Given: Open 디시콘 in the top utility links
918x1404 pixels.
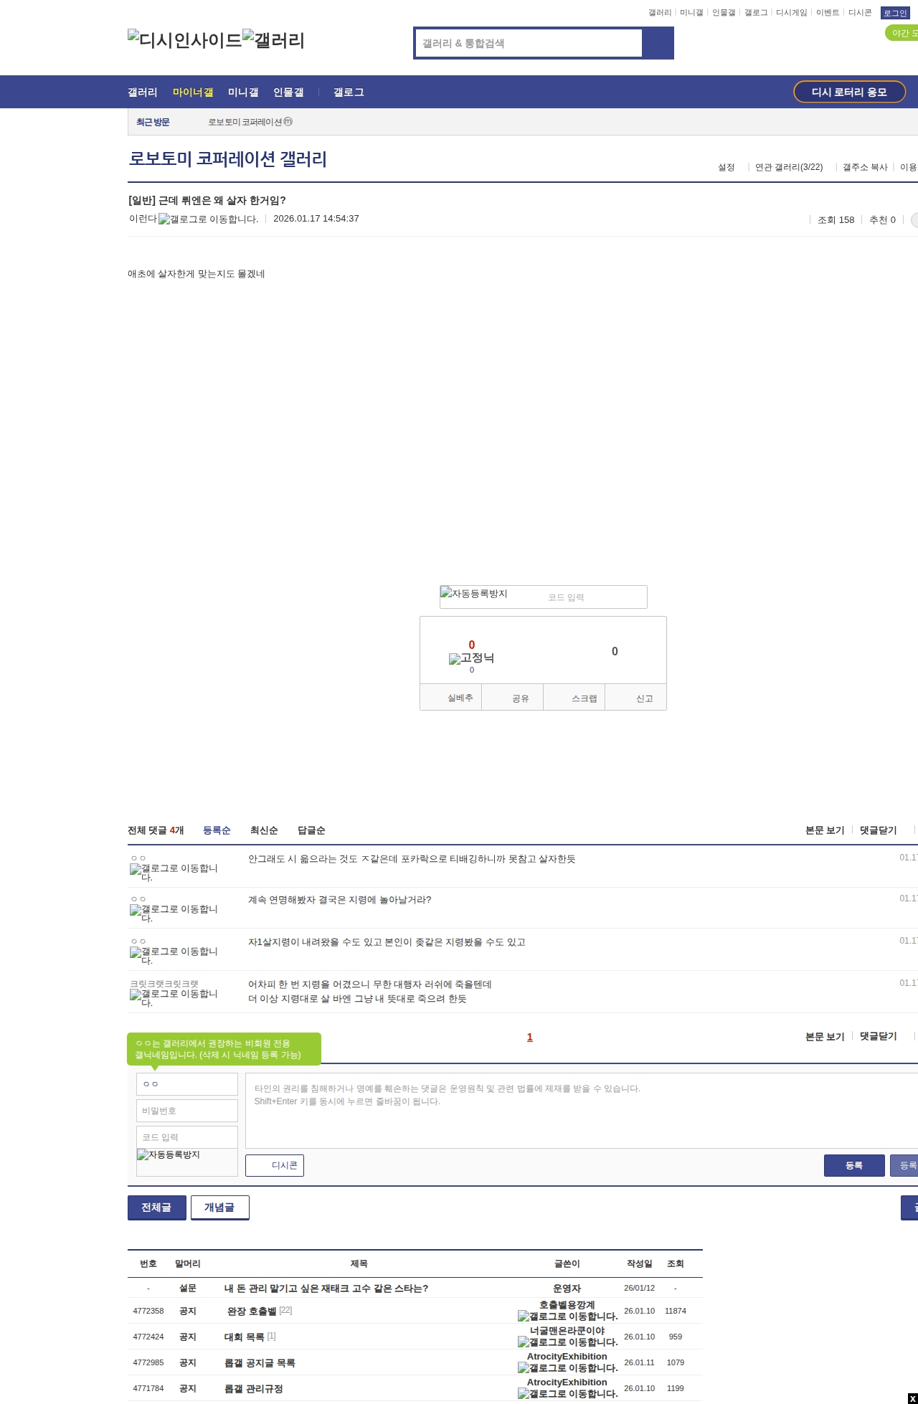Looking at the screenshot, I should click(x=860, y=13).
